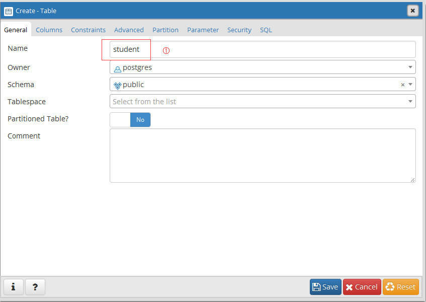The width and height of the screenshot is (426, 302).
Task: Grab the Comment box resize handle
Action: 412,180
